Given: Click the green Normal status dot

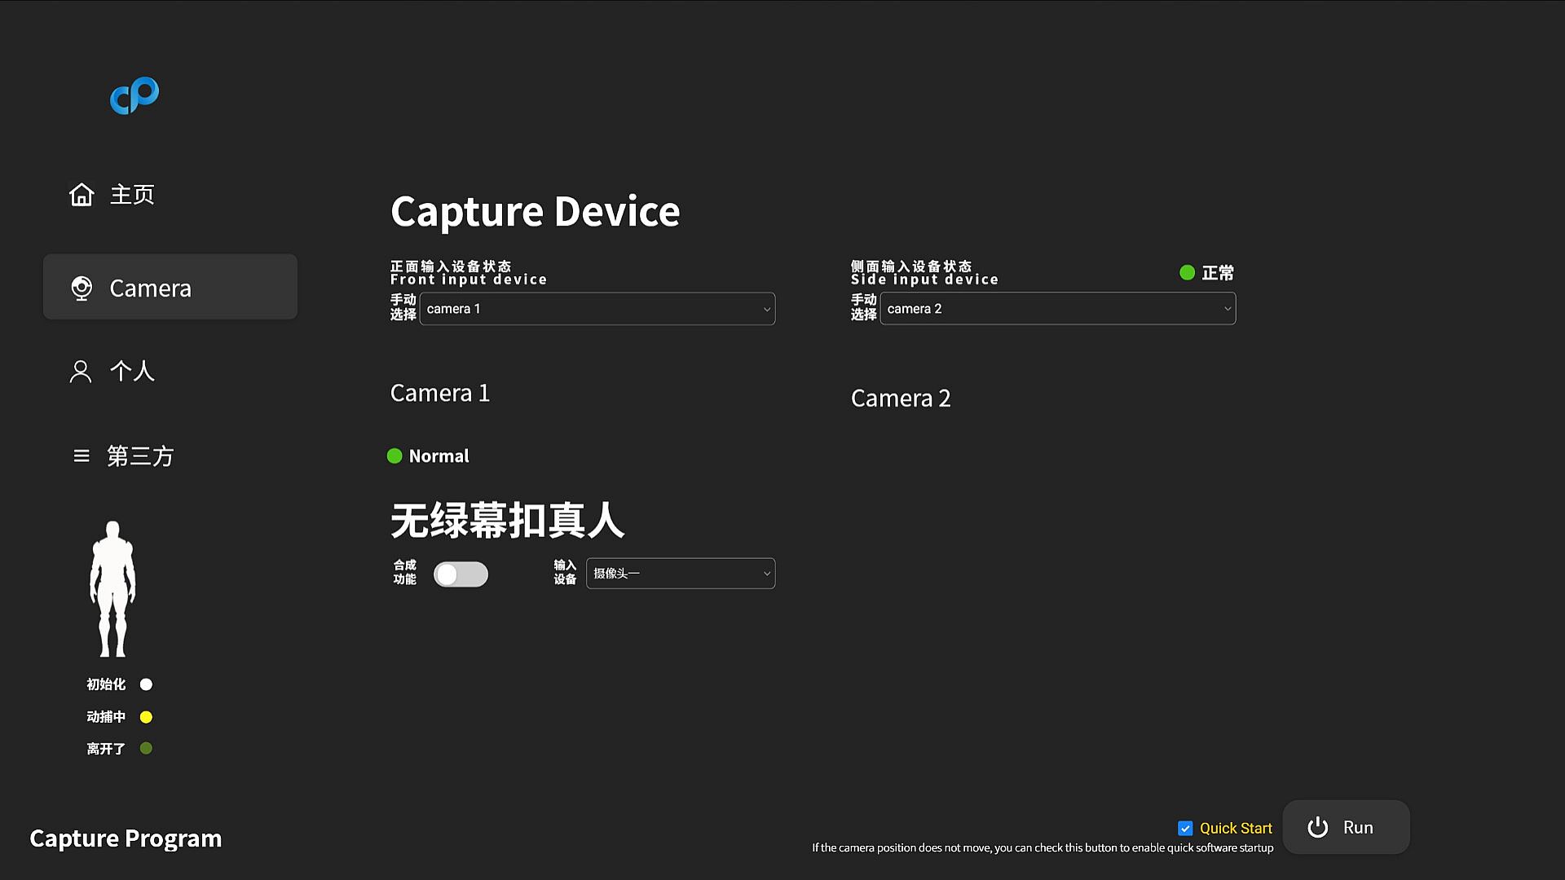Looking at the screenshot, I should [395, 456].
